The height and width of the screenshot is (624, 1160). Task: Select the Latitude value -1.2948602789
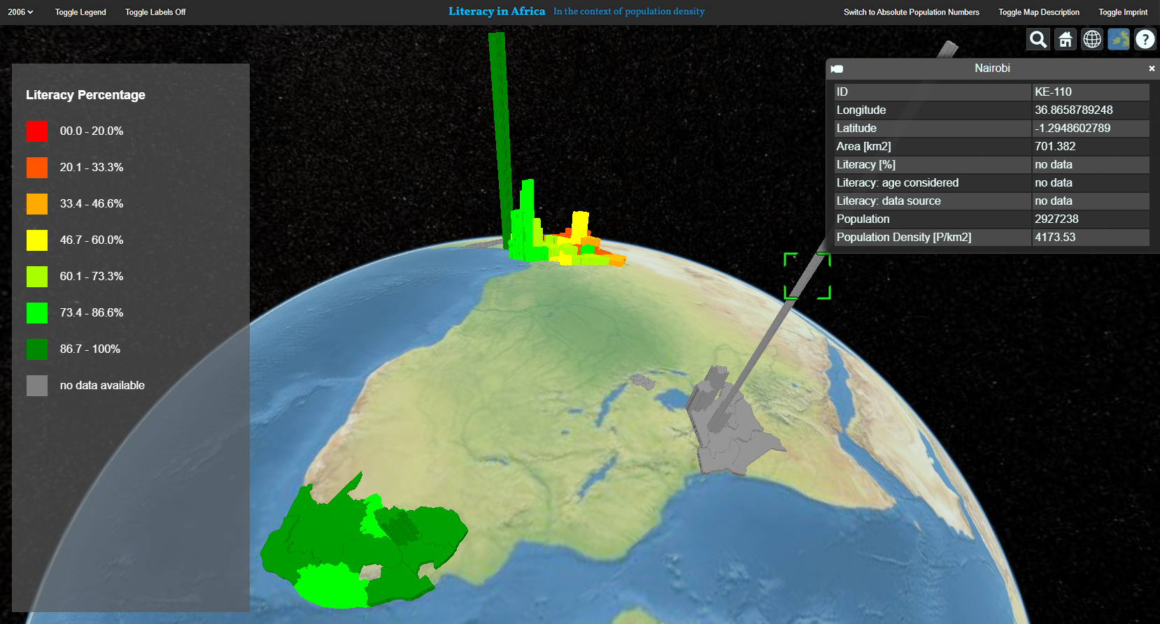pos(1073,128)
